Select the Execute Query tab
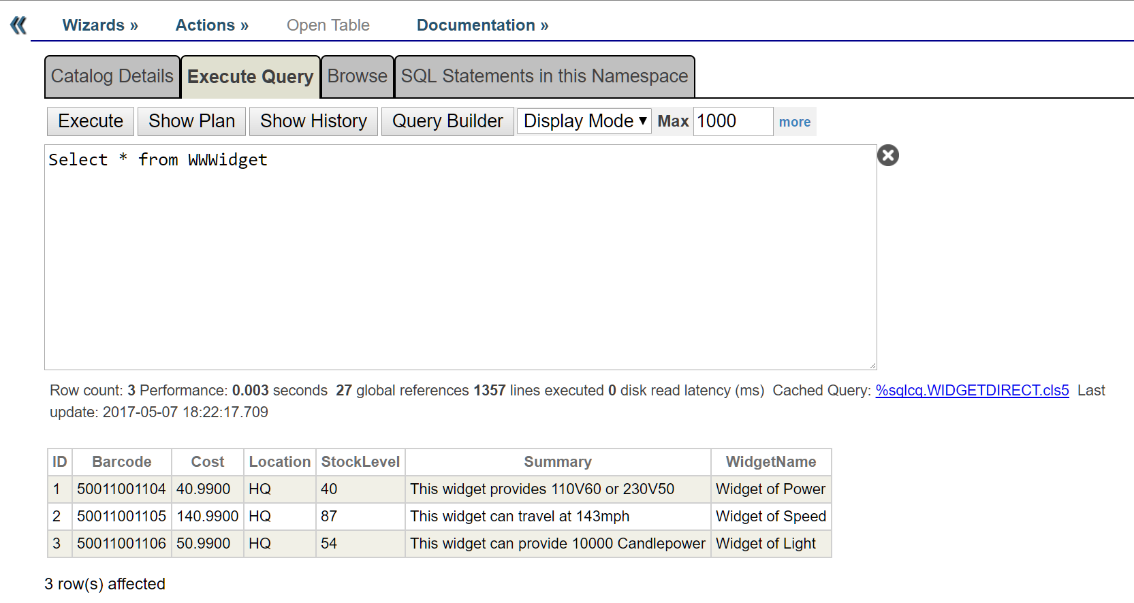Viewport: 1134px width, 603px height. tap(250, 77)
